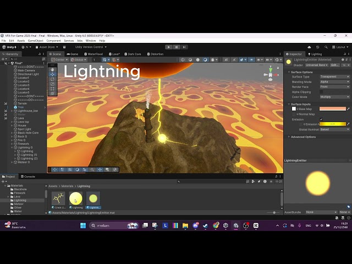Toggle scene visibility for Terrain row
The height and width of the screenshot is (264, 352).
5,103
